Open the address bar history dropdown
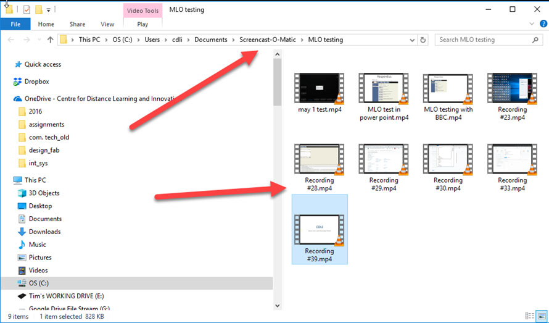This screenshot has width=549, height=323. point(412,40)
